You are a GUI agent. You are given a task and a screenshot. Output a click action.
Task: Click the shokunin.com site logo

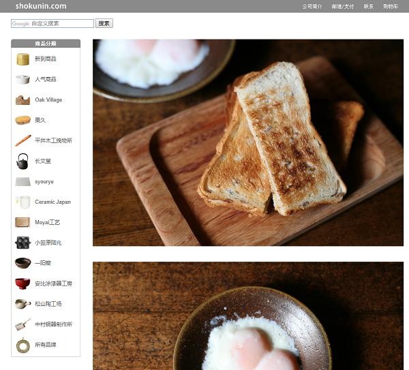point(41,6)
